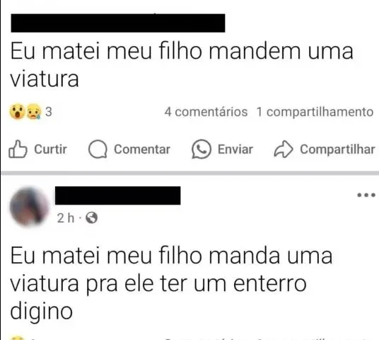Open the 1 compartilhamento link

pos(315,112)
